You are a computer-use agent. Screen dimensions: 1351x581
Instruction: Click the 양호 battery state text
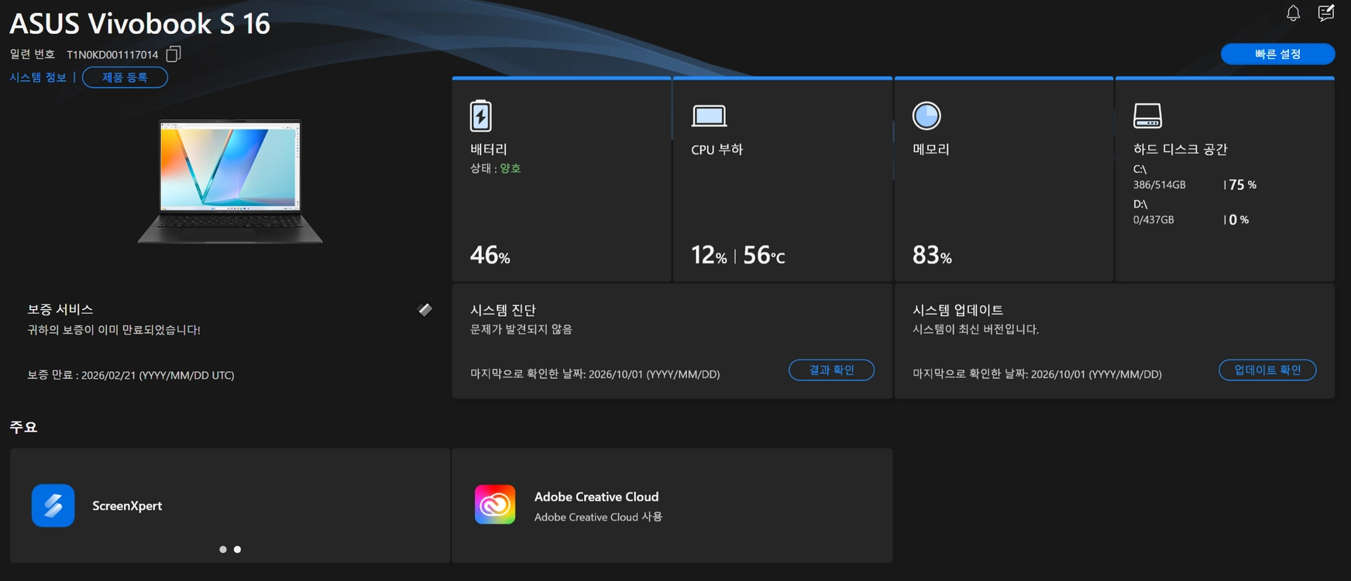[510, 168]
